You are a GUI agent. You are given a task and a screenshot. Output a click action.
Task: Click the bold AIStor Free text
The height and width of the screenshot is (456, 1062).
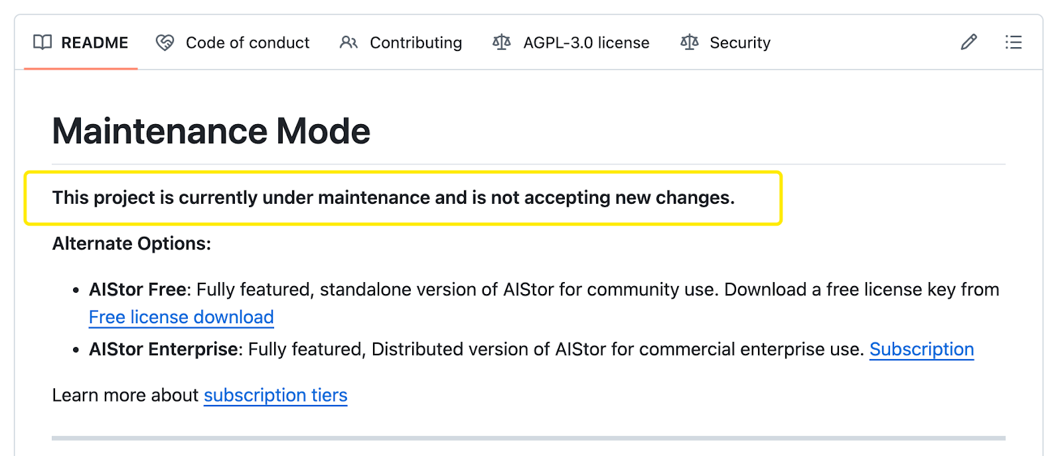pos(137,289)
